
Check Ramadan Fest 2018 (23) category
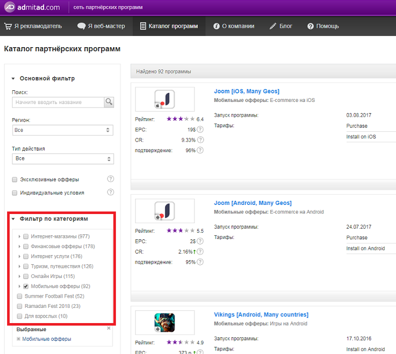19,306
